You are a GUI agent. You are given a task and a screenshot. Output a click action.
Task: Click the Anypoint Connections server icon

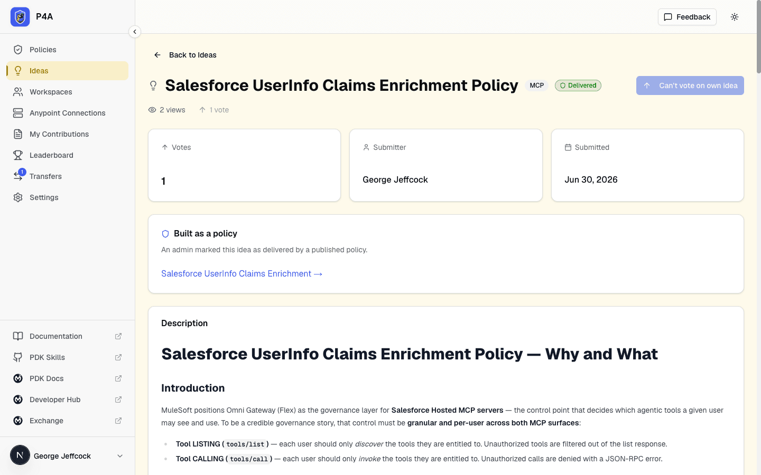pyautogui.click(x=18, y=113)
